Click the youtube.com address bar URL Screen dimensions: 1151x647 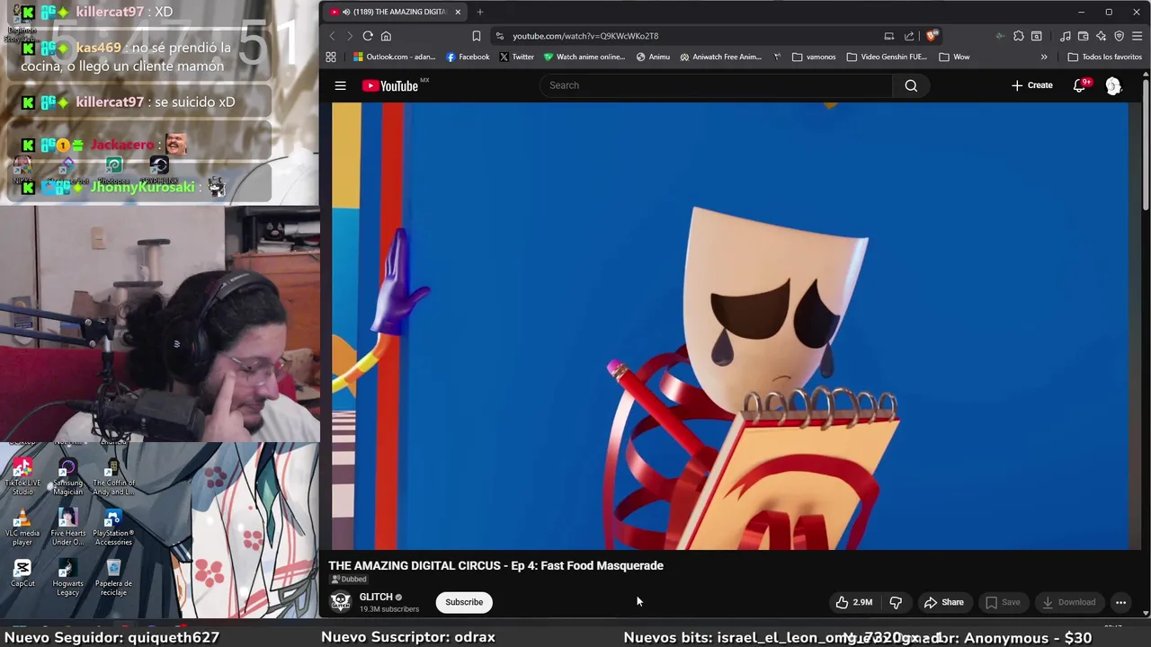coord(585,36)
